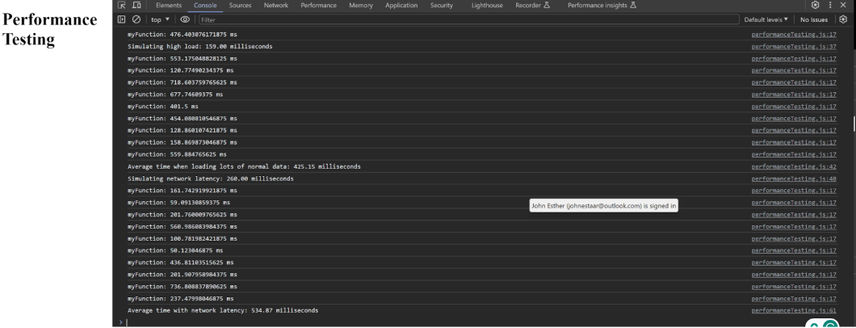Open source link for 476.403076171875 ms row
Viewport: 856px width, 328px height.
(794, 35)
